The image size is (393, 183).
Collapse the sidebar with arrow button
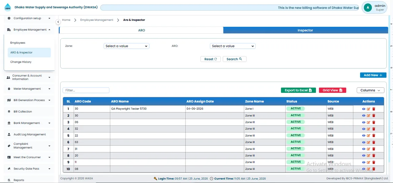[58, 22]
